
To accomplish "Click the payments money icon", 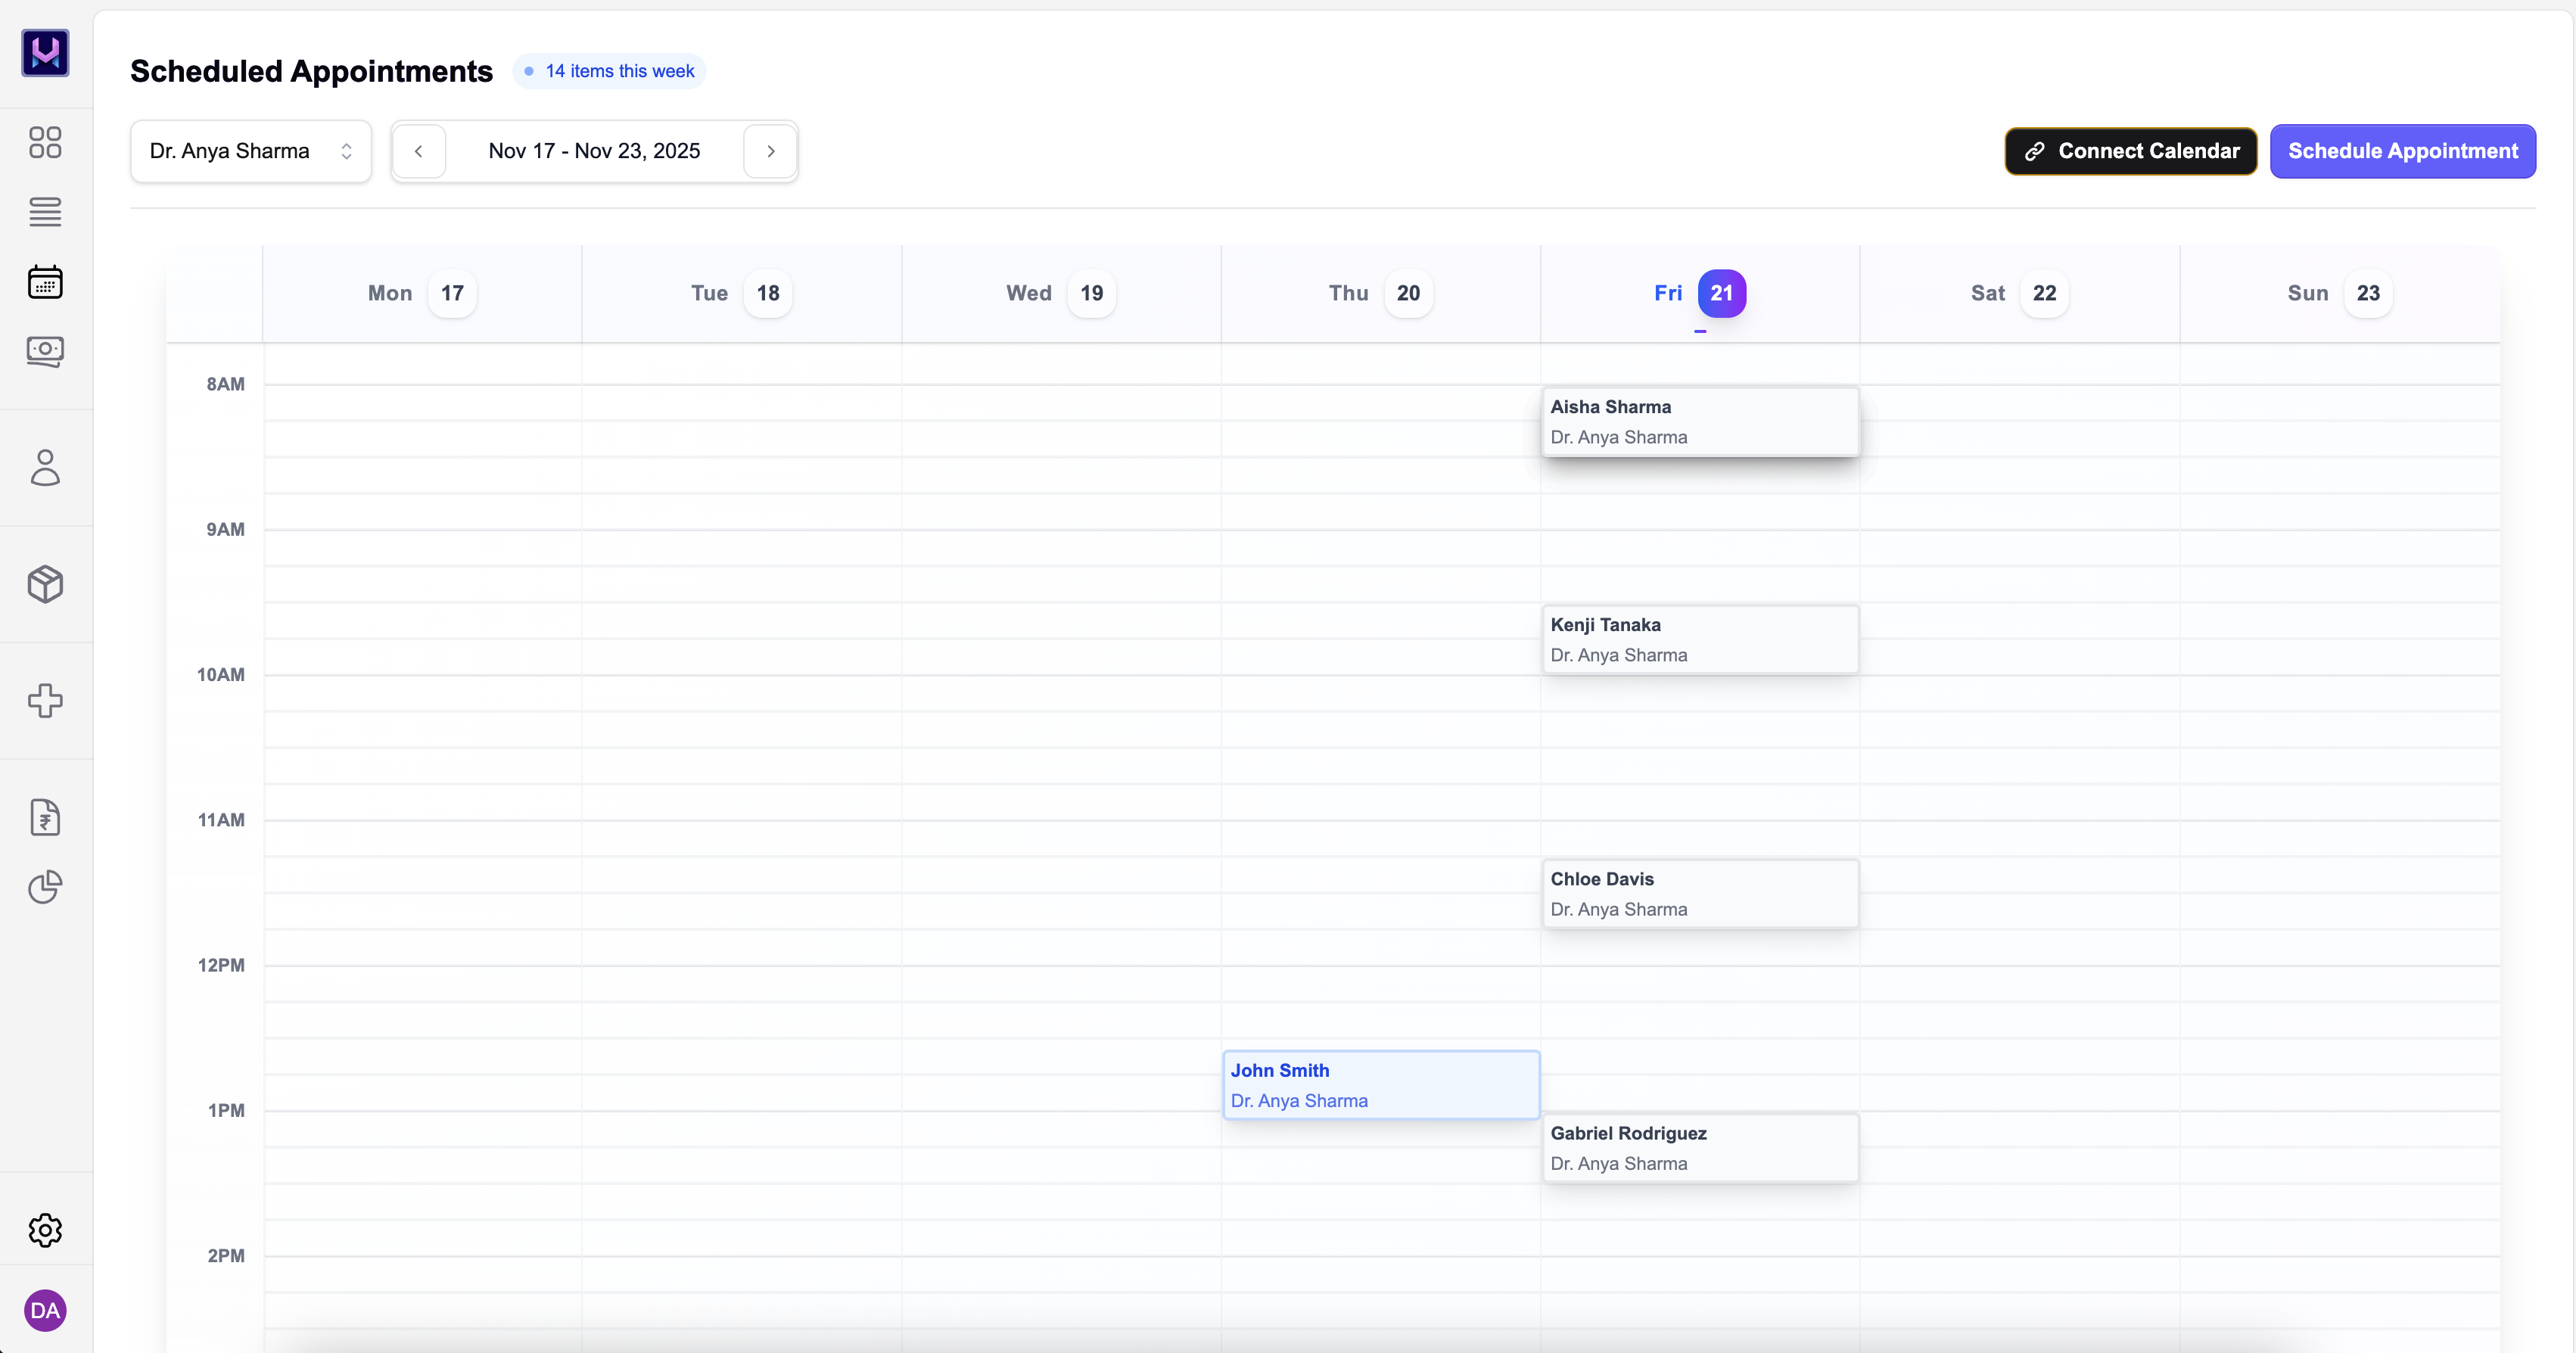I will tap(44, 351).
